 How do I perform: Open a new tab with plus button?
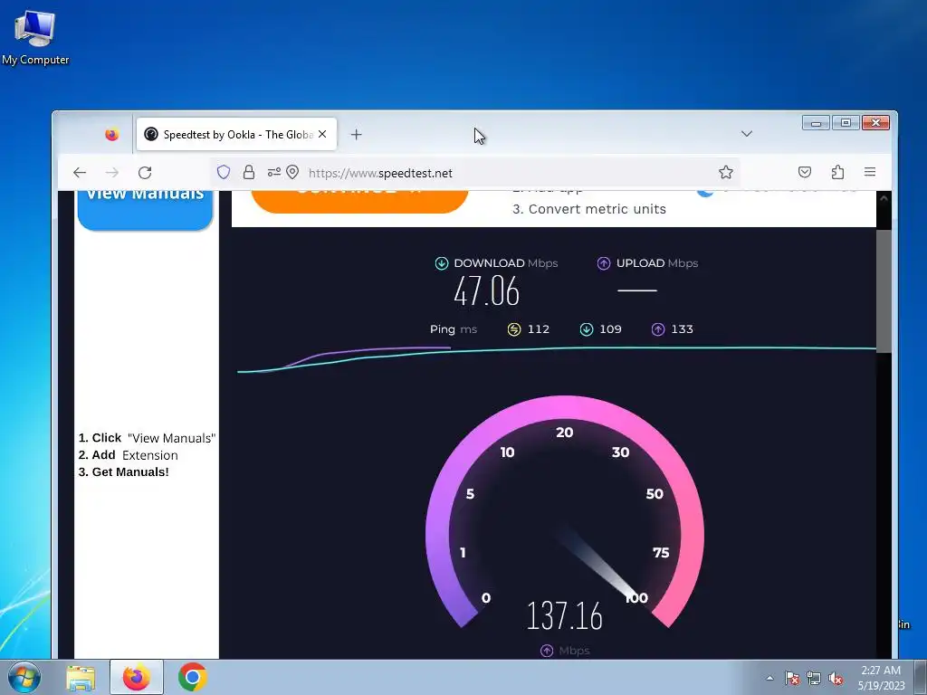pos(356,135)
